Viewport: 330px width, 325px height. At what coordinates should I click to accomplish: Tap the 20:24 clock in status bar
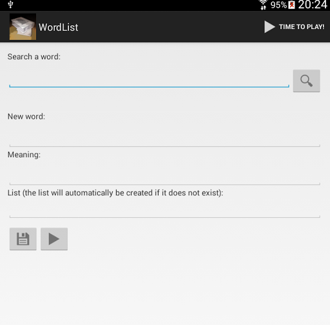click(x=313, y=5)
